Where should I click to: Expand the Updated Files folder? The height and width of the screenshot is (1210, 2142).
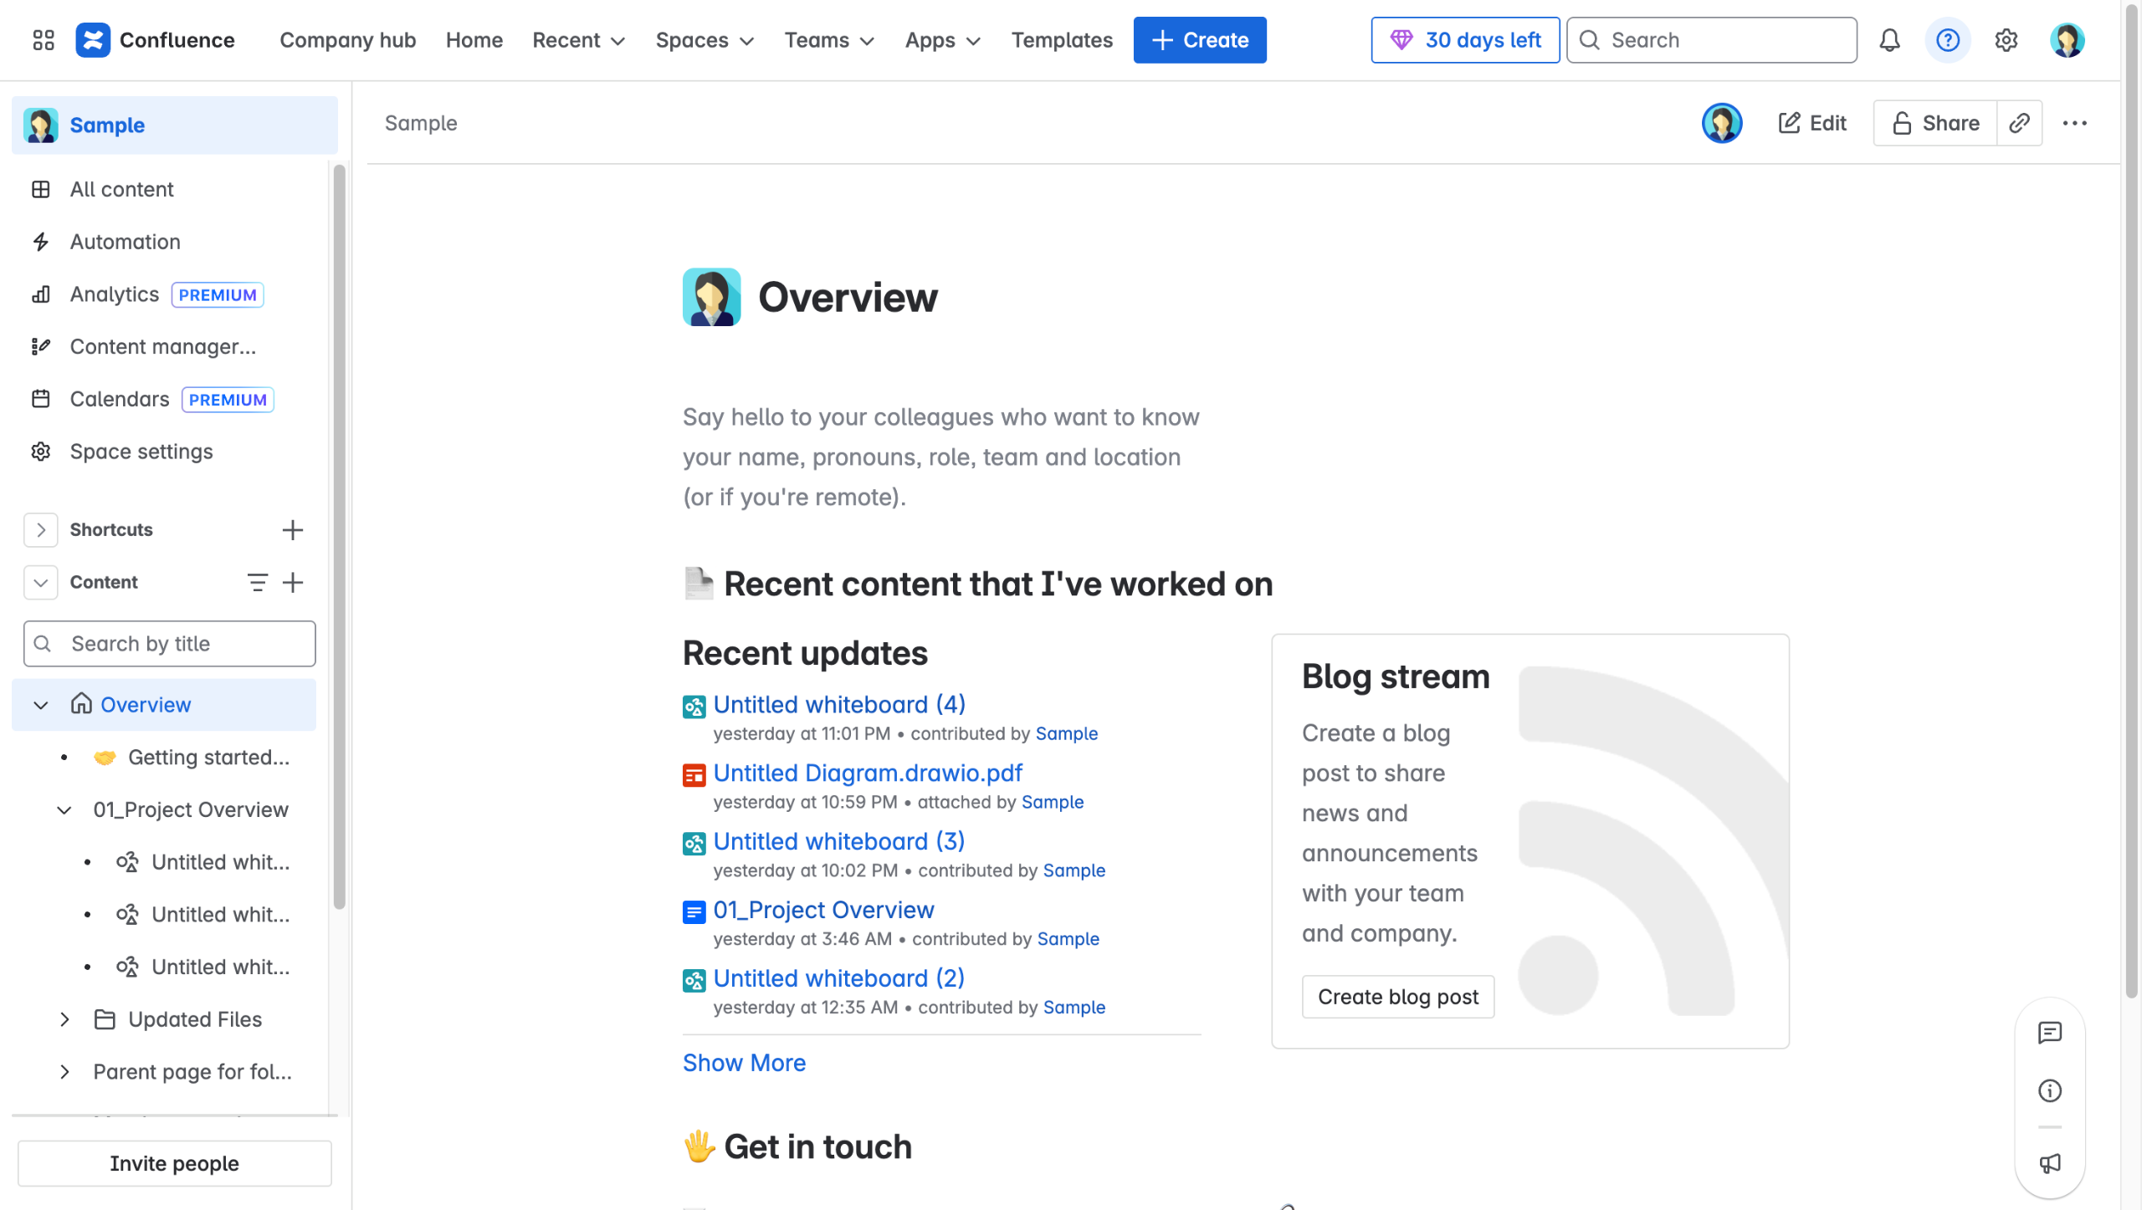64,1019
